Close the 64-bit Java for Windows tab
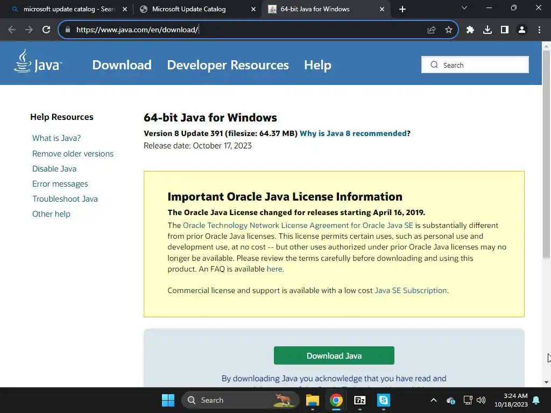The image size is (551, 413). [x=382, y=9]
